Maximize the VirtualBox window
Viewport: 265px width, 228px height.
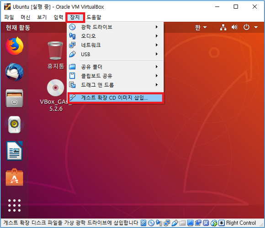[236, 7]
